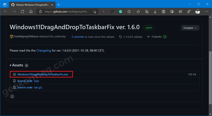Open a new browser tab
Image resolution: width=212 pixels, height=116 pixels.
click(59, 4)
